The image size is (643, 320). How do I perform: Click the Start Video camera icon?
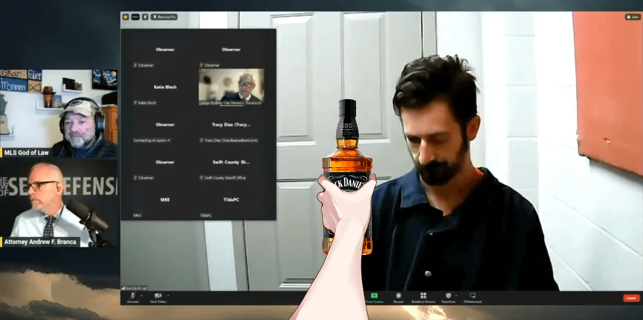pos(158,296)
